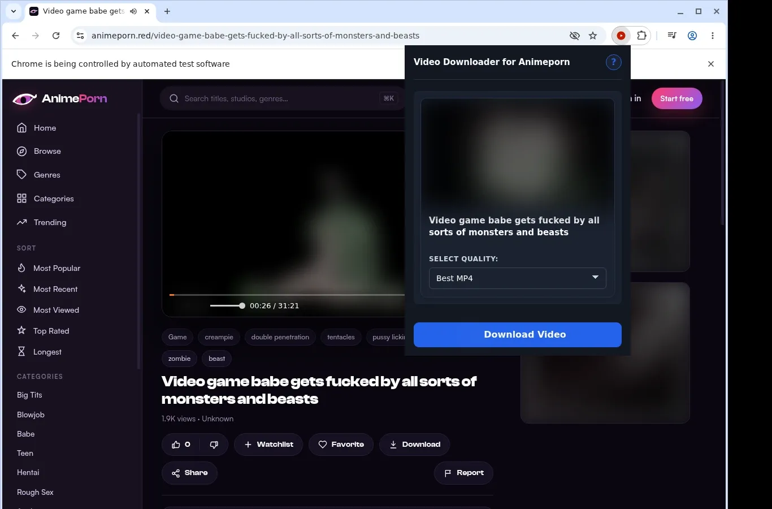Image resolution: width=772 pixels, height=509 pixels.
Task: Click the Video Downloader extension icon
Action: coord(621,36)
